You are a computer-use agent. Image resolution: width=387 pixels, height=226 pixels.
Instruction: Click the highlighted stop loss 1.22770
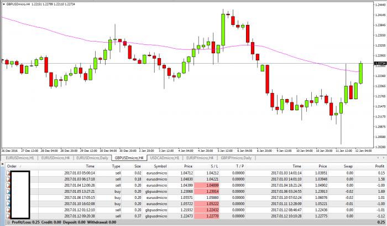(207, 216)
